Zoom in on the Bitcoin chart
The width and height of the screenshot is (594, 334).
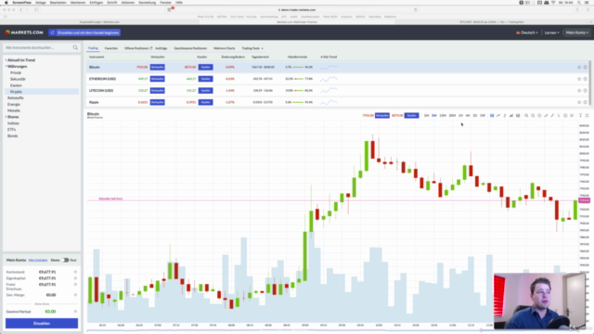526,115
